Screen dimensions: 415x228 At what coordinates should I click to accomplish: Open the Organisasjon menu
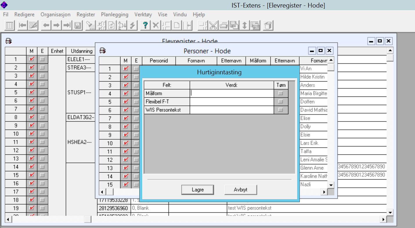coord(55,15)
